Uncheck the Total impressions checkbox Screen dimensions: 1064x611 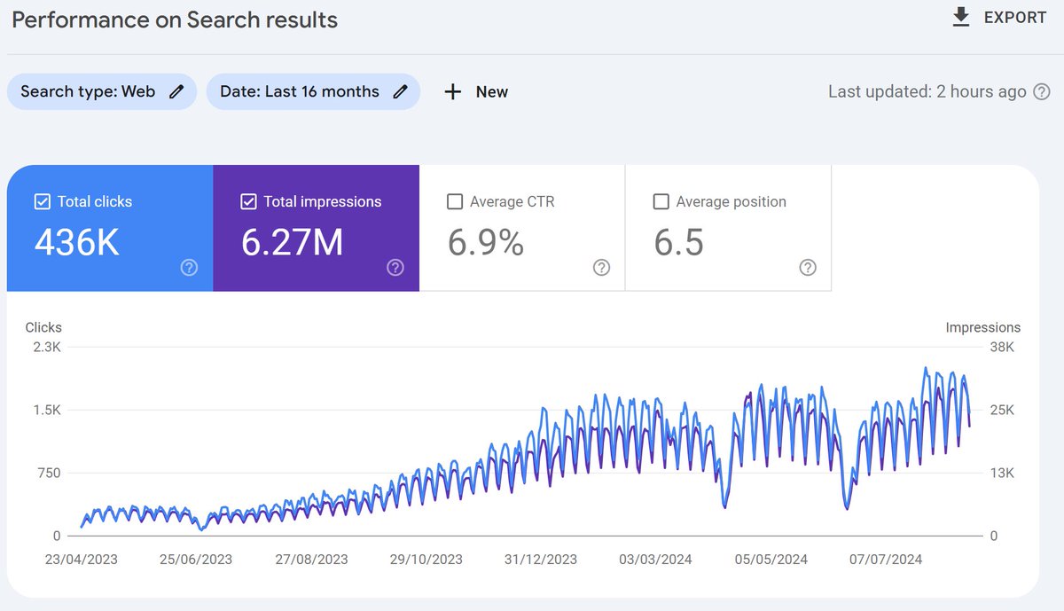[x=248, y=202]
